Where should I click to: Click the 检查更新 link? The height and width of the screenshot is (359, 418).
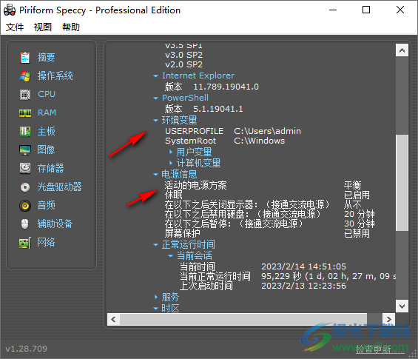(x=380, y=349)
